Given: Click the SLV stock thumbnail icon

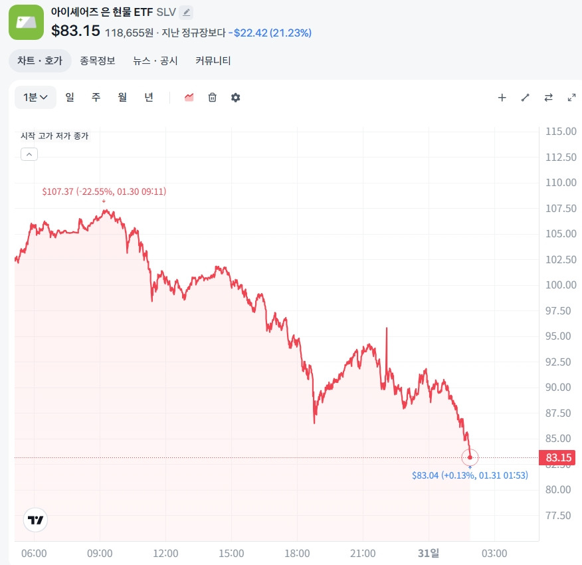Looking at the screenshot, I should (x=26, y=22).
